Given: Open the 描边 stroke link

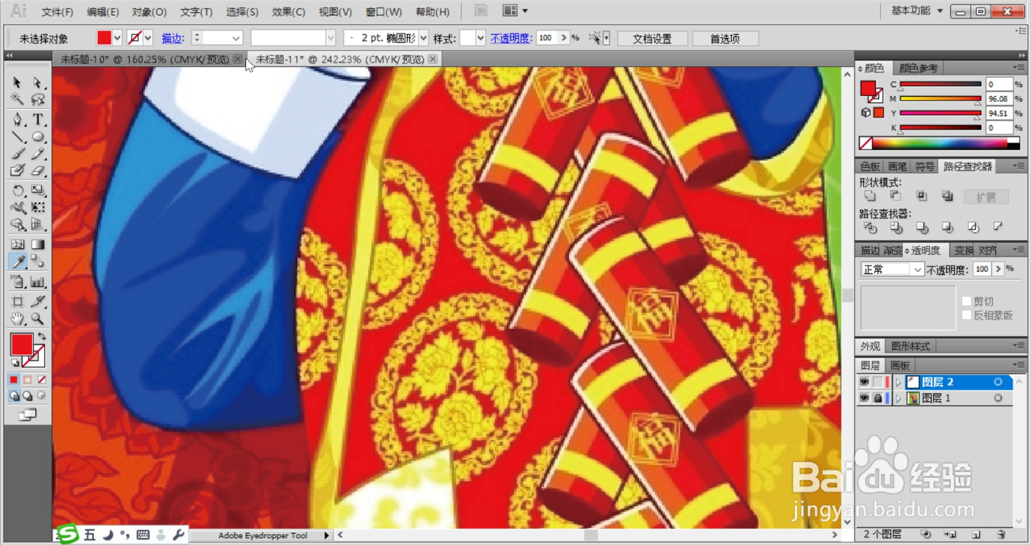Looking at the screenshot, I should (173, 39).
